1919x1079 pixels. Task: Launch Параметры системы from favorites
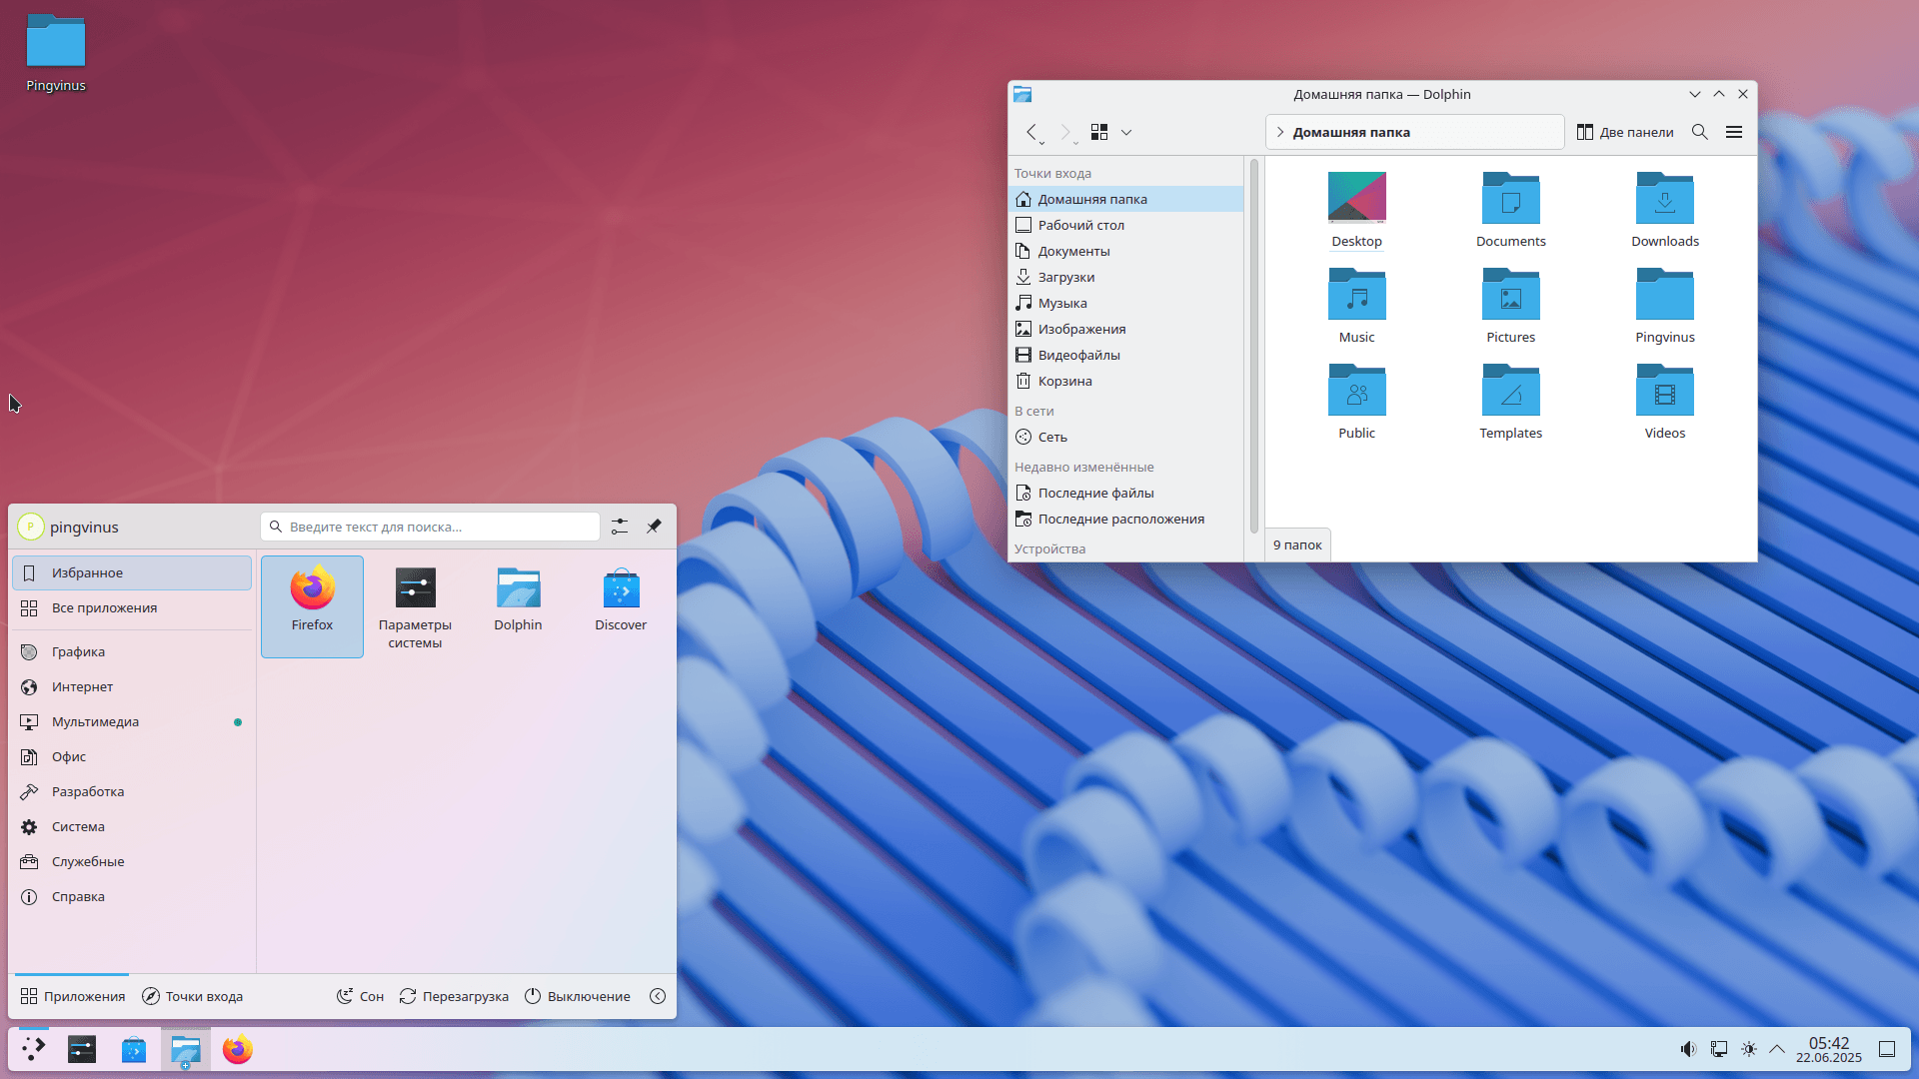coord(415,606)
